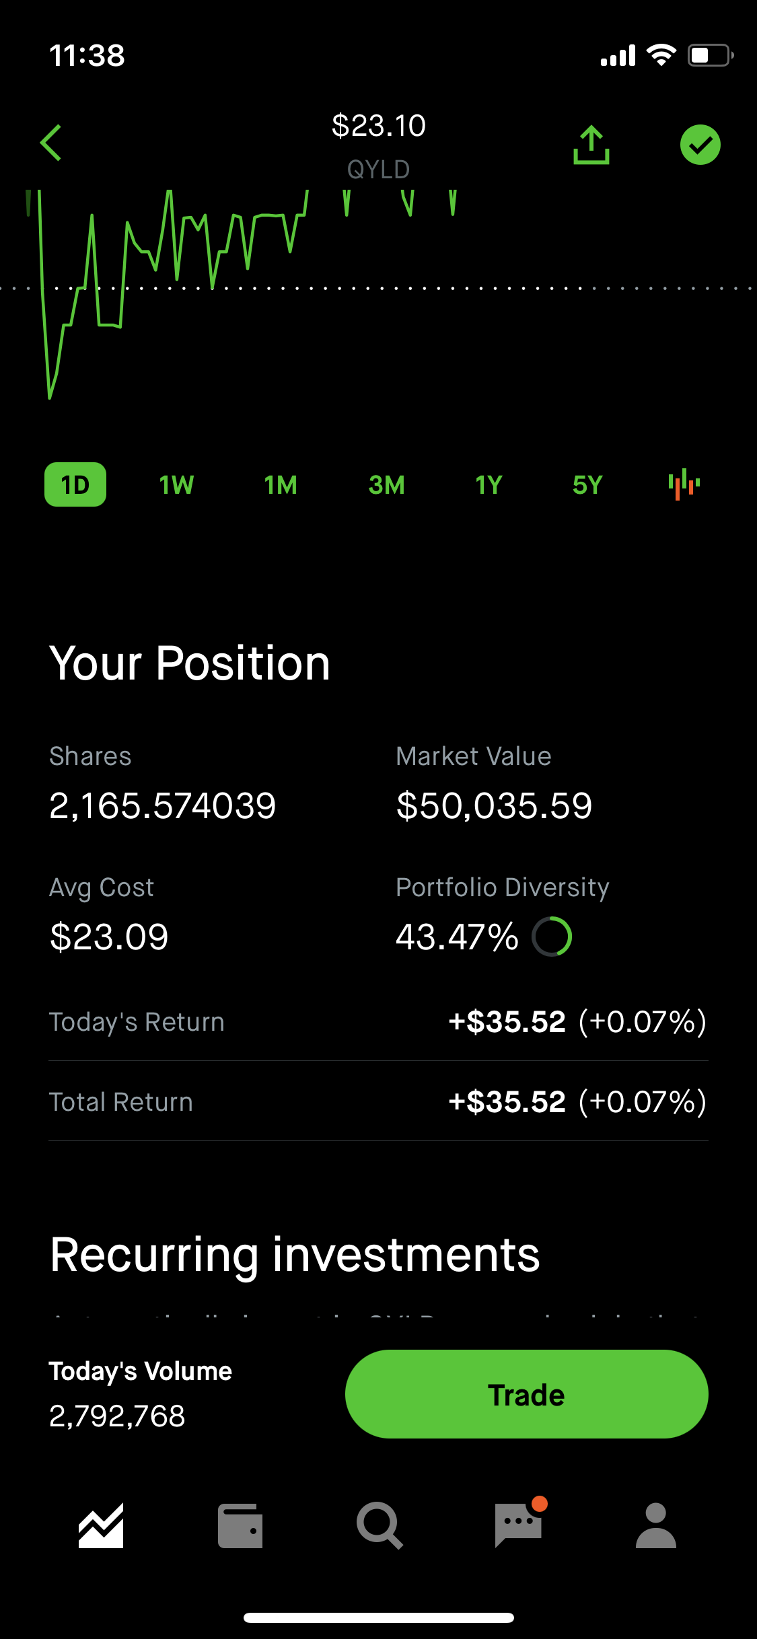The height and width of the screenshot is (1639, 757).
Task: Switch chart to candlestick view
Action: (684, 484)
